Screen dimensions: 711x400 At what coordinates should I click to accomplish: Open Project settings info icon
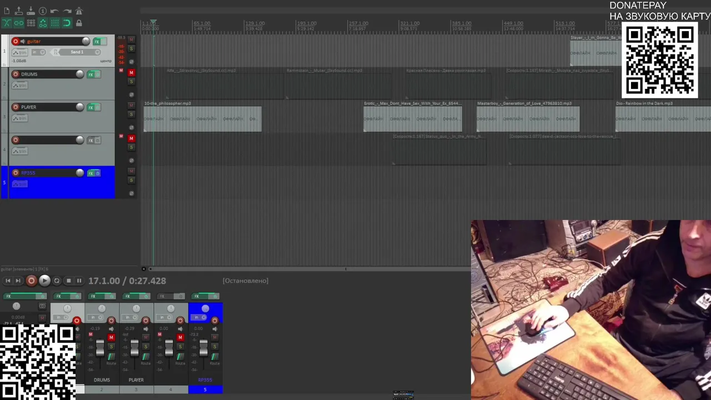[43, 11]
